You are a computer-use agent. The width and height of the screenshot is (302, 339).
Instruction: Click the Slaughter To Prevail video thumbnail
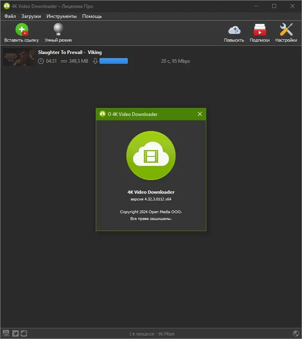[19, 57]
